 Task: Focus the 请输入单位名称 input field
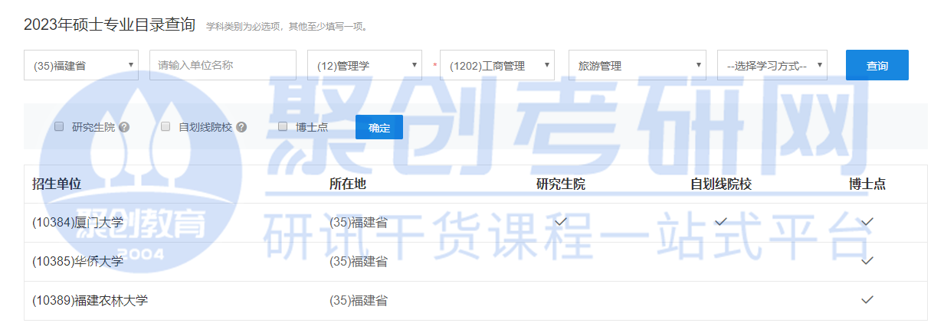pos(223,65)
